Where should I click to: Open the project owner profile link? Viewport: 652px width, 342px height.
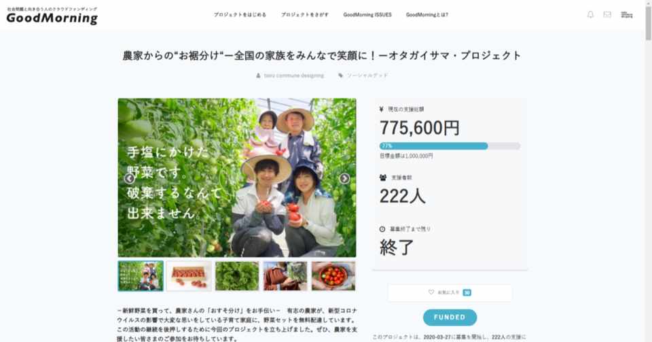pyautogui.click(x=293, y=75)
